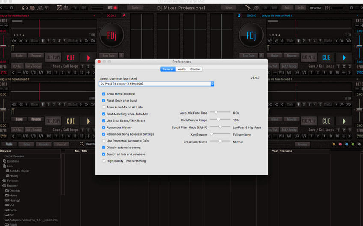Click the blue CUE button on deck B
Image resolution: width=363 pixels, height=226 pixels.
click(327, 57)
